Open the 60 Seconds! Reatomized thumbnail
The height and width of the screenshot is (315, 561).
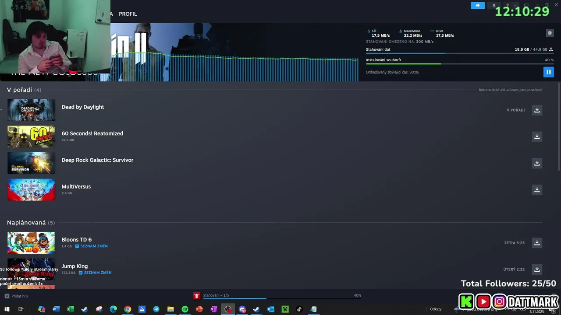(31, 136)
